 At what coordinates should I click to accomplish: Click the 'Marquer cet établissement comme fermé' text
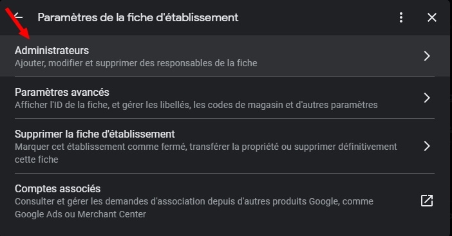(x=206, y=147)
